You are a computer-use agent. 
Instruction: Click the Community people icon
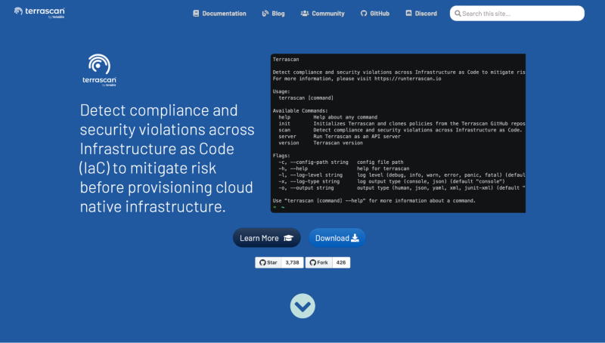click(305, 14)
